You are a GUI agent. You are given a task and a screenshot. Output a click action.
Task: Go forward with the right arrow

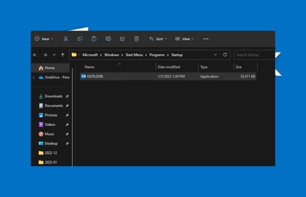point(45,55)
